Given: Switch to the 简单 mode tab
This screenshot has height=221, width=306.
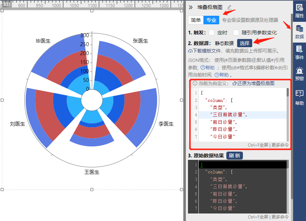Looking at the screenshot, I should [x=196, y=20].
